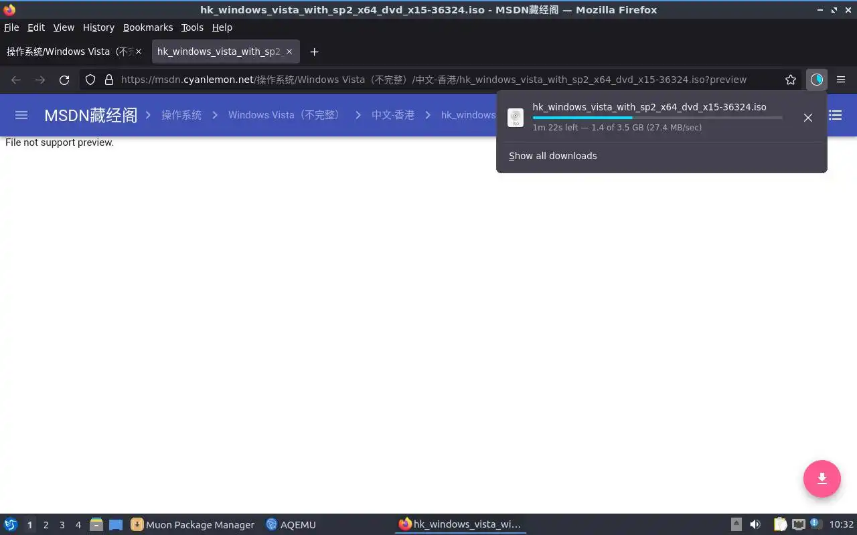Go back to previous page
This screenshot has height=535, width=857.
tap(16, 80)
